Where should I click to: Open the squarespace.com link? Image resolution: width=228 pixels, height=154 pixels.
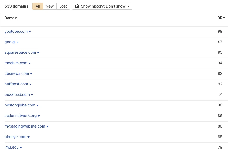coord(20,52)
